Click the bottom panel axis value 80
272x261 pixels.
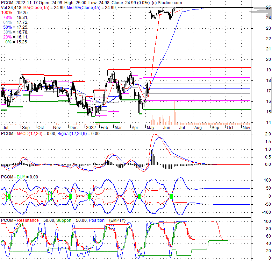(x=269, y=229)
